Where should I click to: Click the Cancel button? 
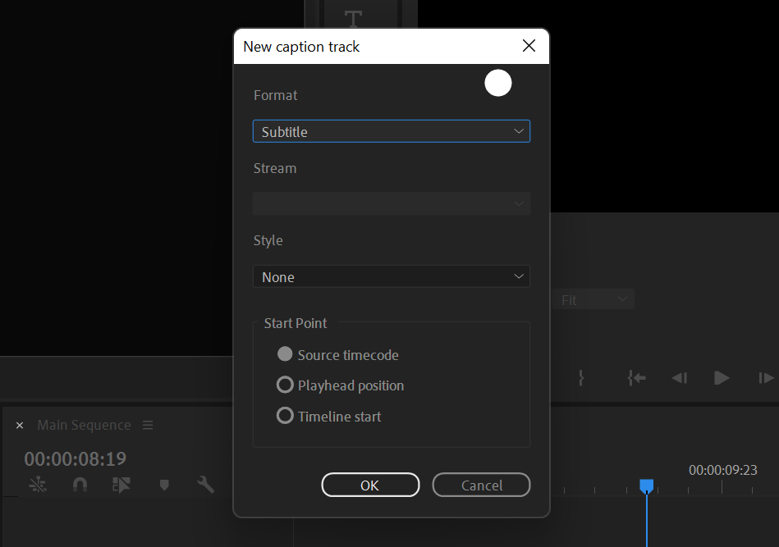pos(481,485)
